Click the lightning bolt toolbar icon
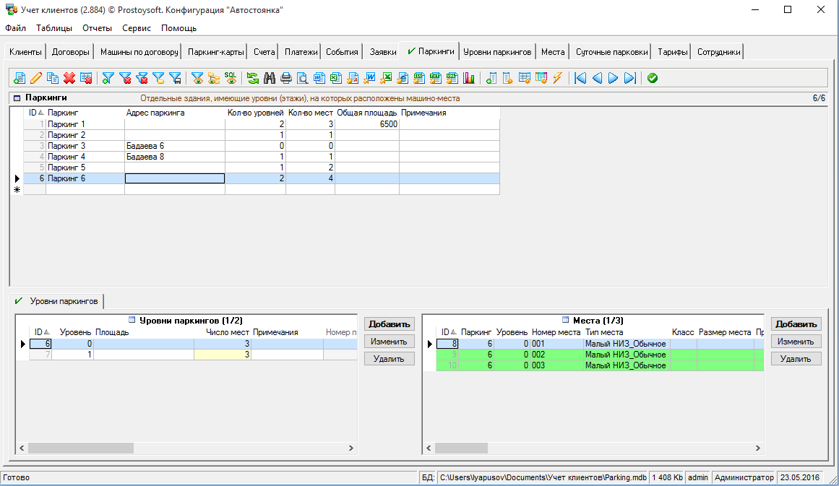Screen dimensions: 839x486 pos(557,78)
